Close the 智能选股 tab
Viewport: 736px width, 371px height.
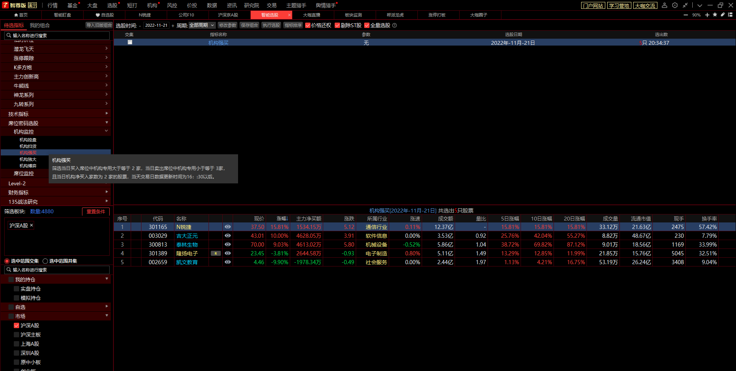289,15
